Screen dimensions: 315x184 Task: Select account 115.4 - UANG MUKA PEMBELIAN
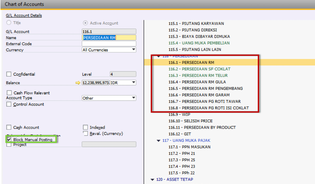(198, 42)
